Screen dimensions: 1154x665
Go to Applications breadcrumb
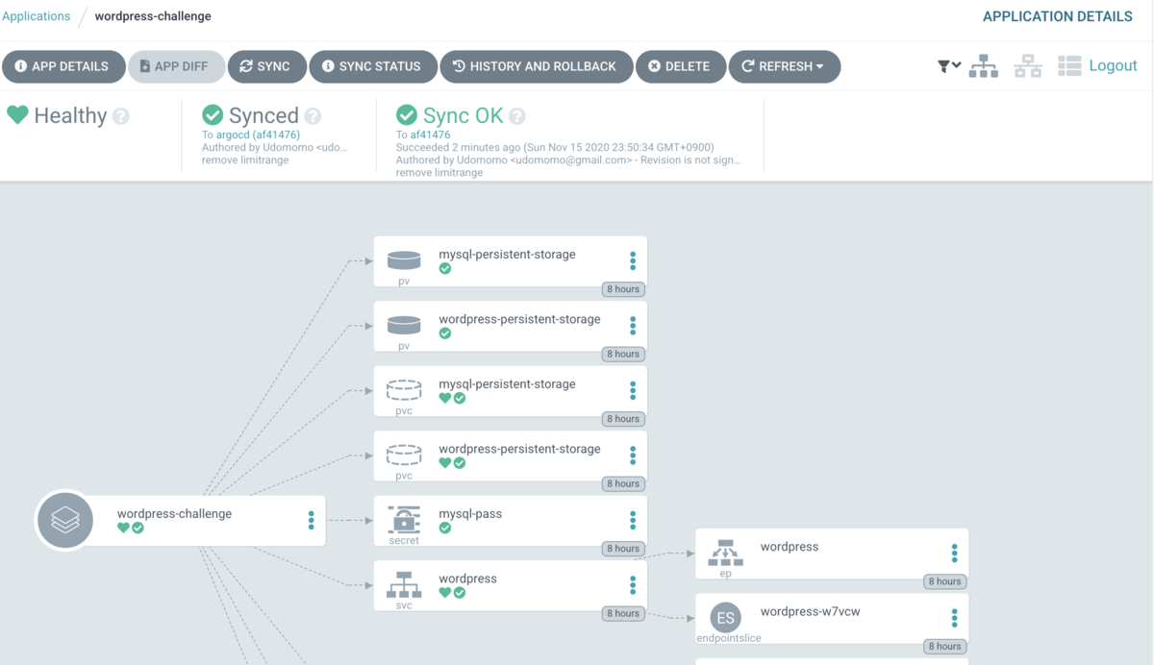click(37, 16)
